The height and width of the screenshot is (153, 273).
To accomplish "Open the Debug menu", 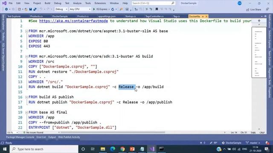I will 58,3.
